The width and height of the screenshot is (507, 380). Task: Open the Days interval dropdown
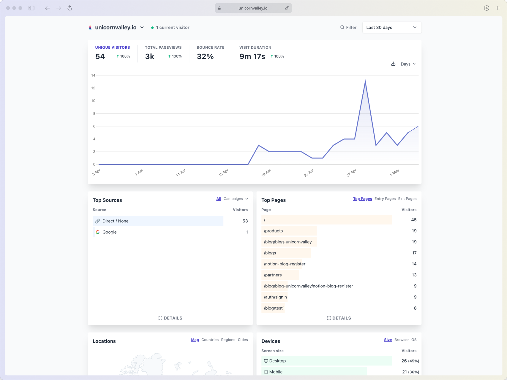tap(408, 64)
